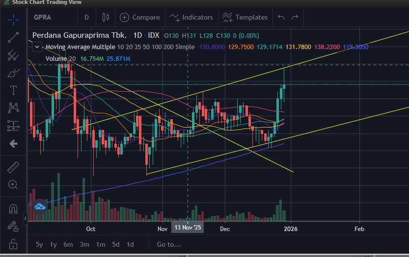409x257 pixels.
Task: Open the prediction and measurement tools
Action: tap(13, 126)
